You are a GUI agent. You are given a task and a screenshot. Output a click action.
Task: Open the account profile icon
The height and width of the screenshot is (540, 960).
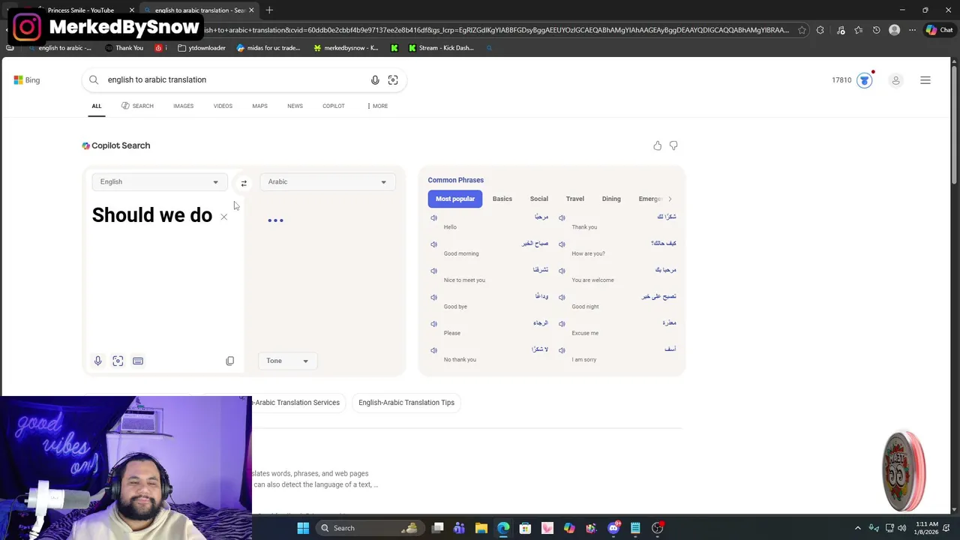point(895,80)
